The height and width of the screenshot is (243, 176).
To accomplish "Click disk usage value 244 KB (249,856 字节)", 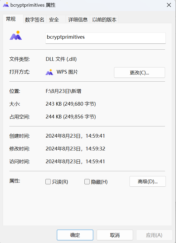I will [x=71, y=117].
